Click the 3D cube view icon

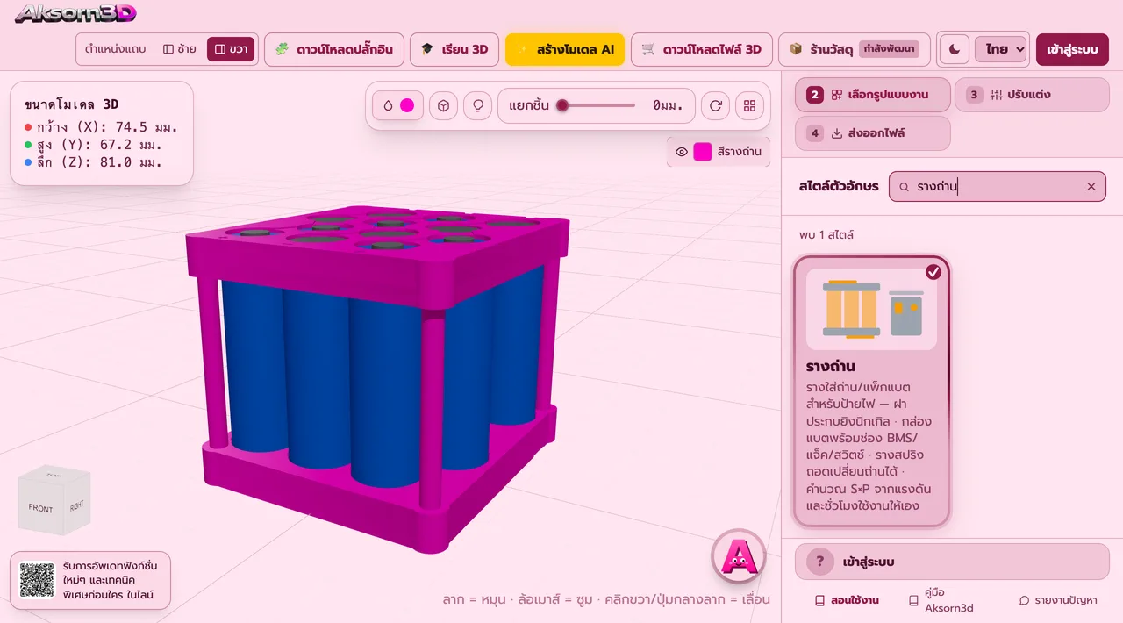point(445,105)
